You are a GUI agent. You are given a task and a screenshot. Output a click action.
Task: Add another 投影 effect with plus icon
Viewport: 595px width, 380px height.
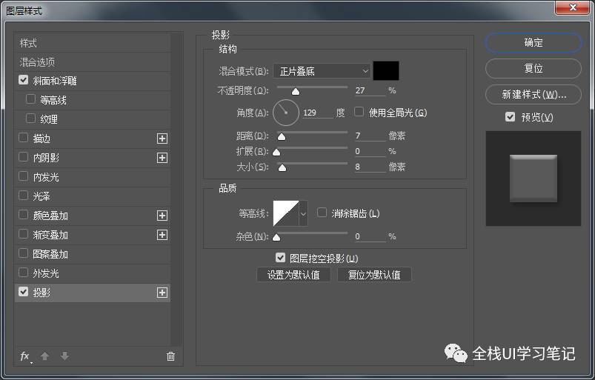click(162, 293)
